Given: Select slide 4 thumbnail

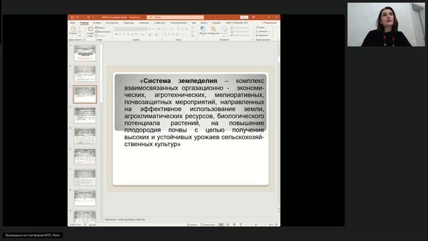Looking at the screenshot, I should 85,115.
